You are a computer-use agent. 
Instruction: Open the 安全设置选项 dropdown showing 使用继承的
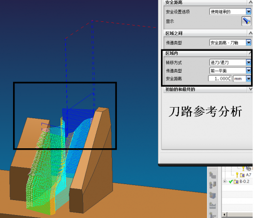pos(230,12)
